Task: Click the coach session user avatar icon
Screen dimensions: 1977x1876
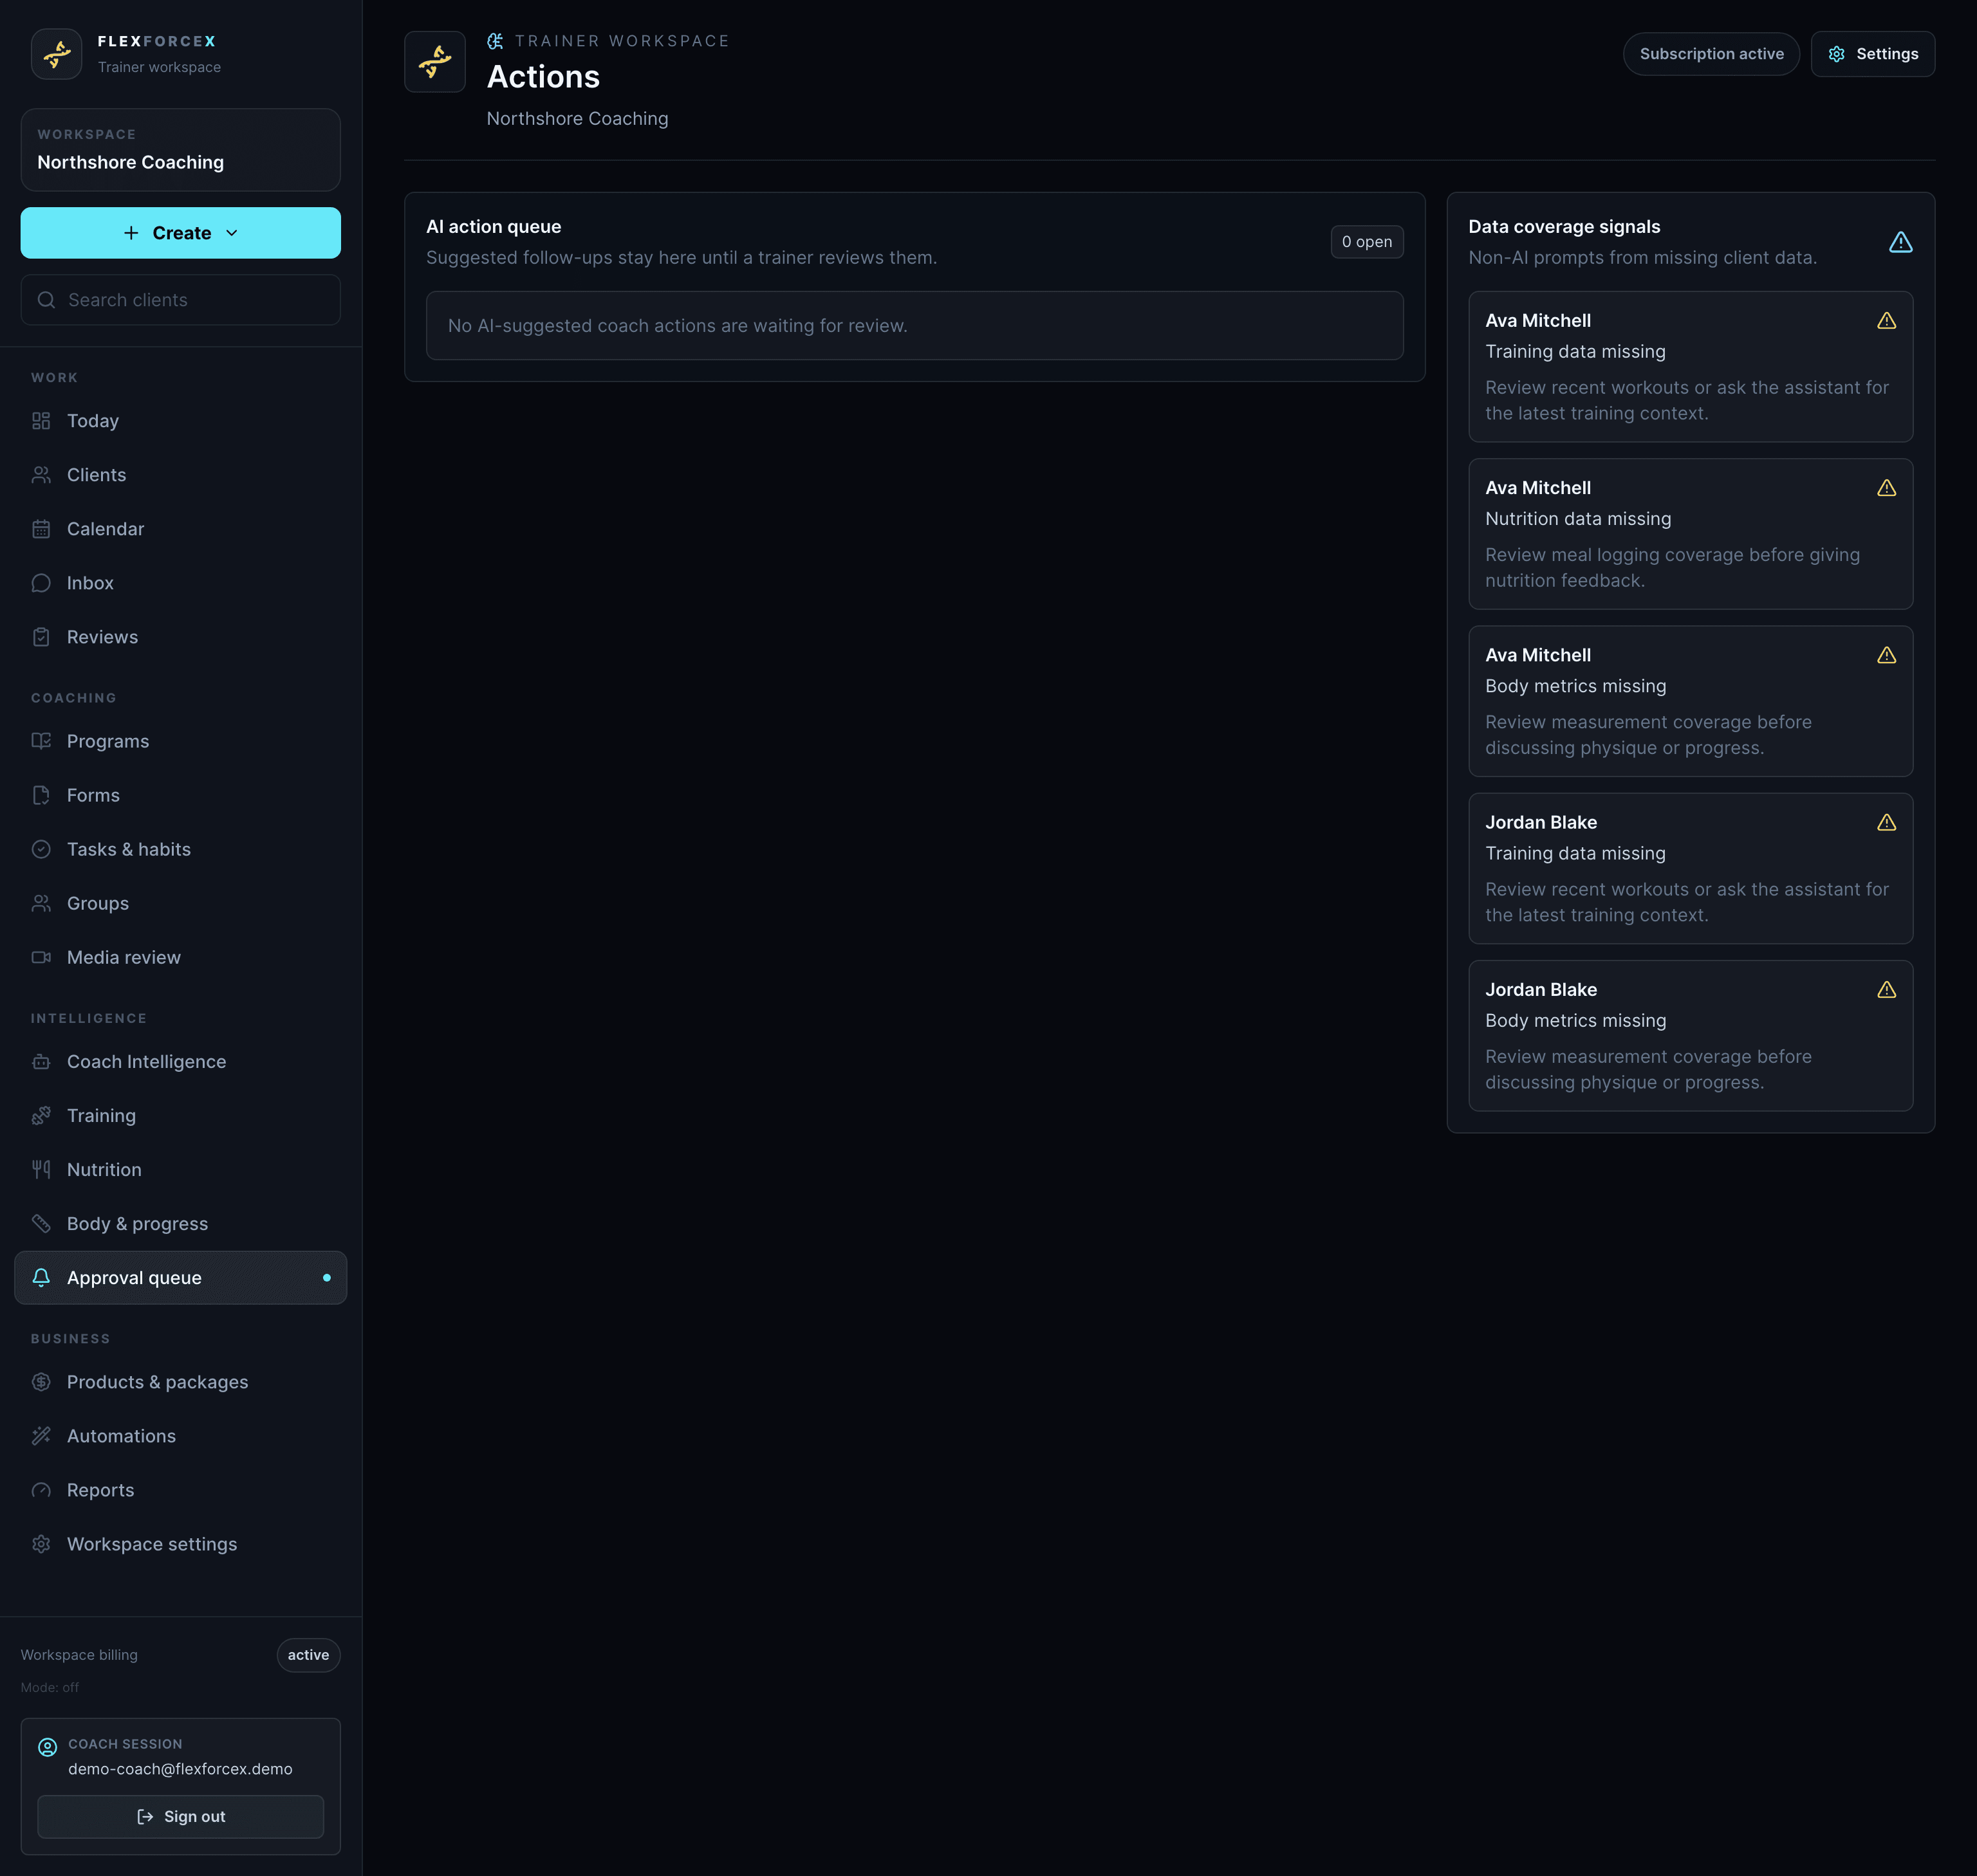Action: 47,1747
